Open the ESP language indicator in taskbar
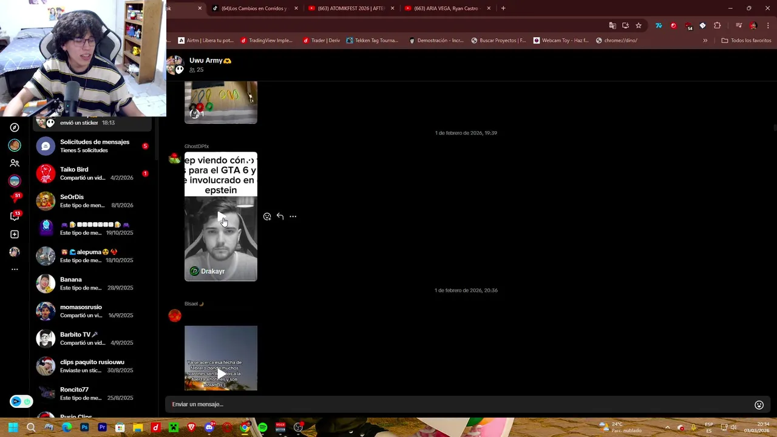Image resolution: width=777 pixels, height=437 pixels. (x=709, y=427)
